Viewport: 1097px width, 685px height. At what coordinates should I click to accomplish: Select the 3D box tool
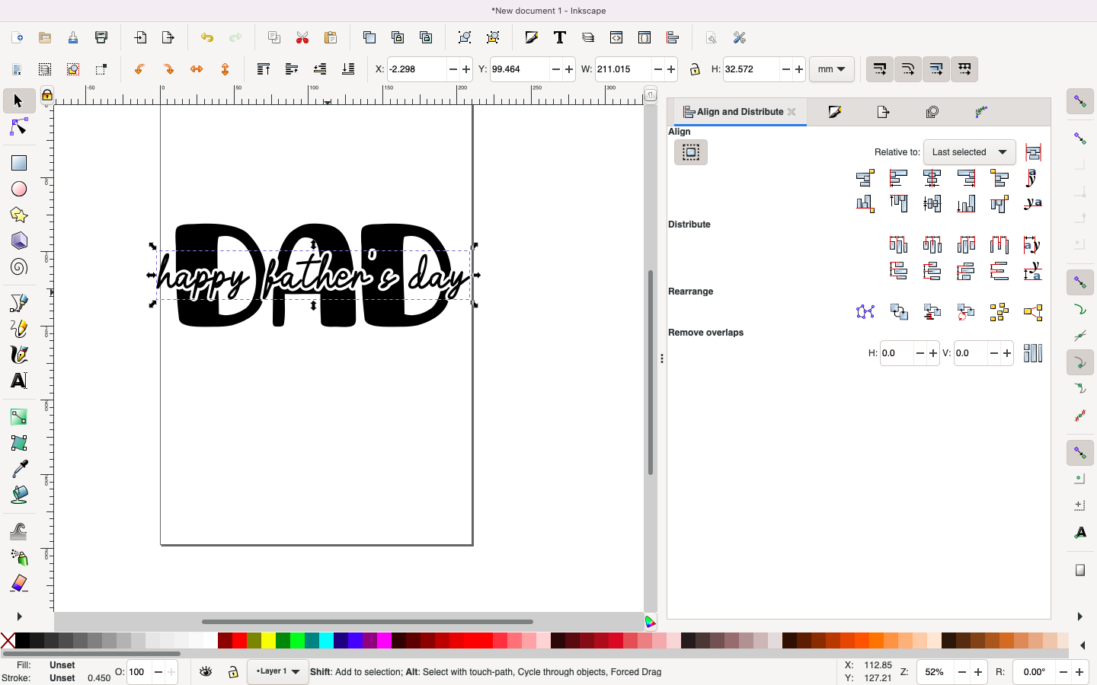click(19, 241)
